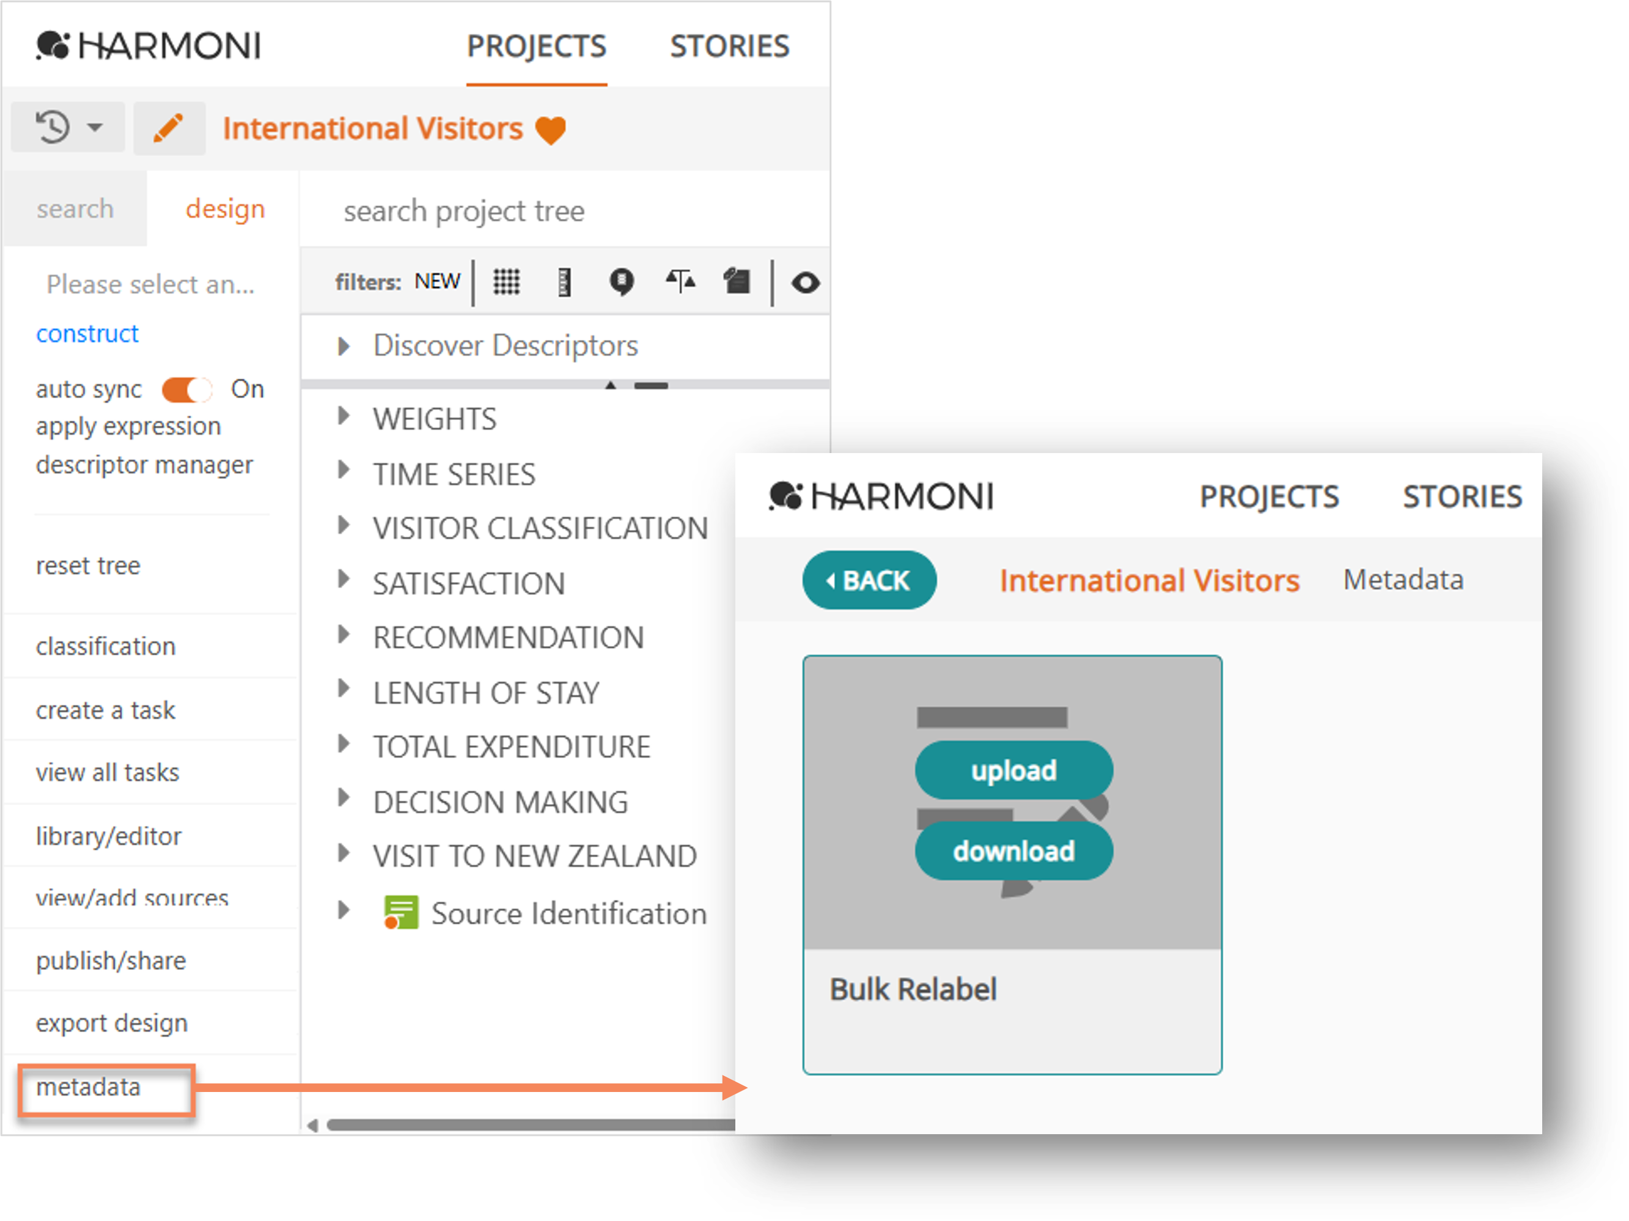
Task: Click the download button on Bulk Relabel
Action: (x=1013, y=851)
